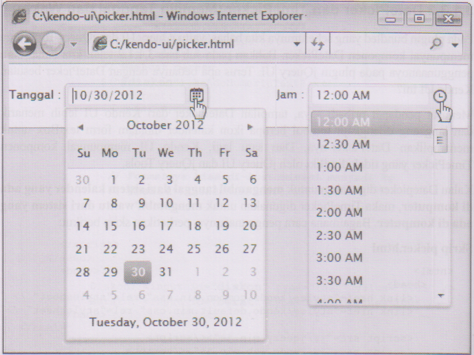Click the browser forward button
The width and height of the screenshot is (474, 355).
pos(52,46)
